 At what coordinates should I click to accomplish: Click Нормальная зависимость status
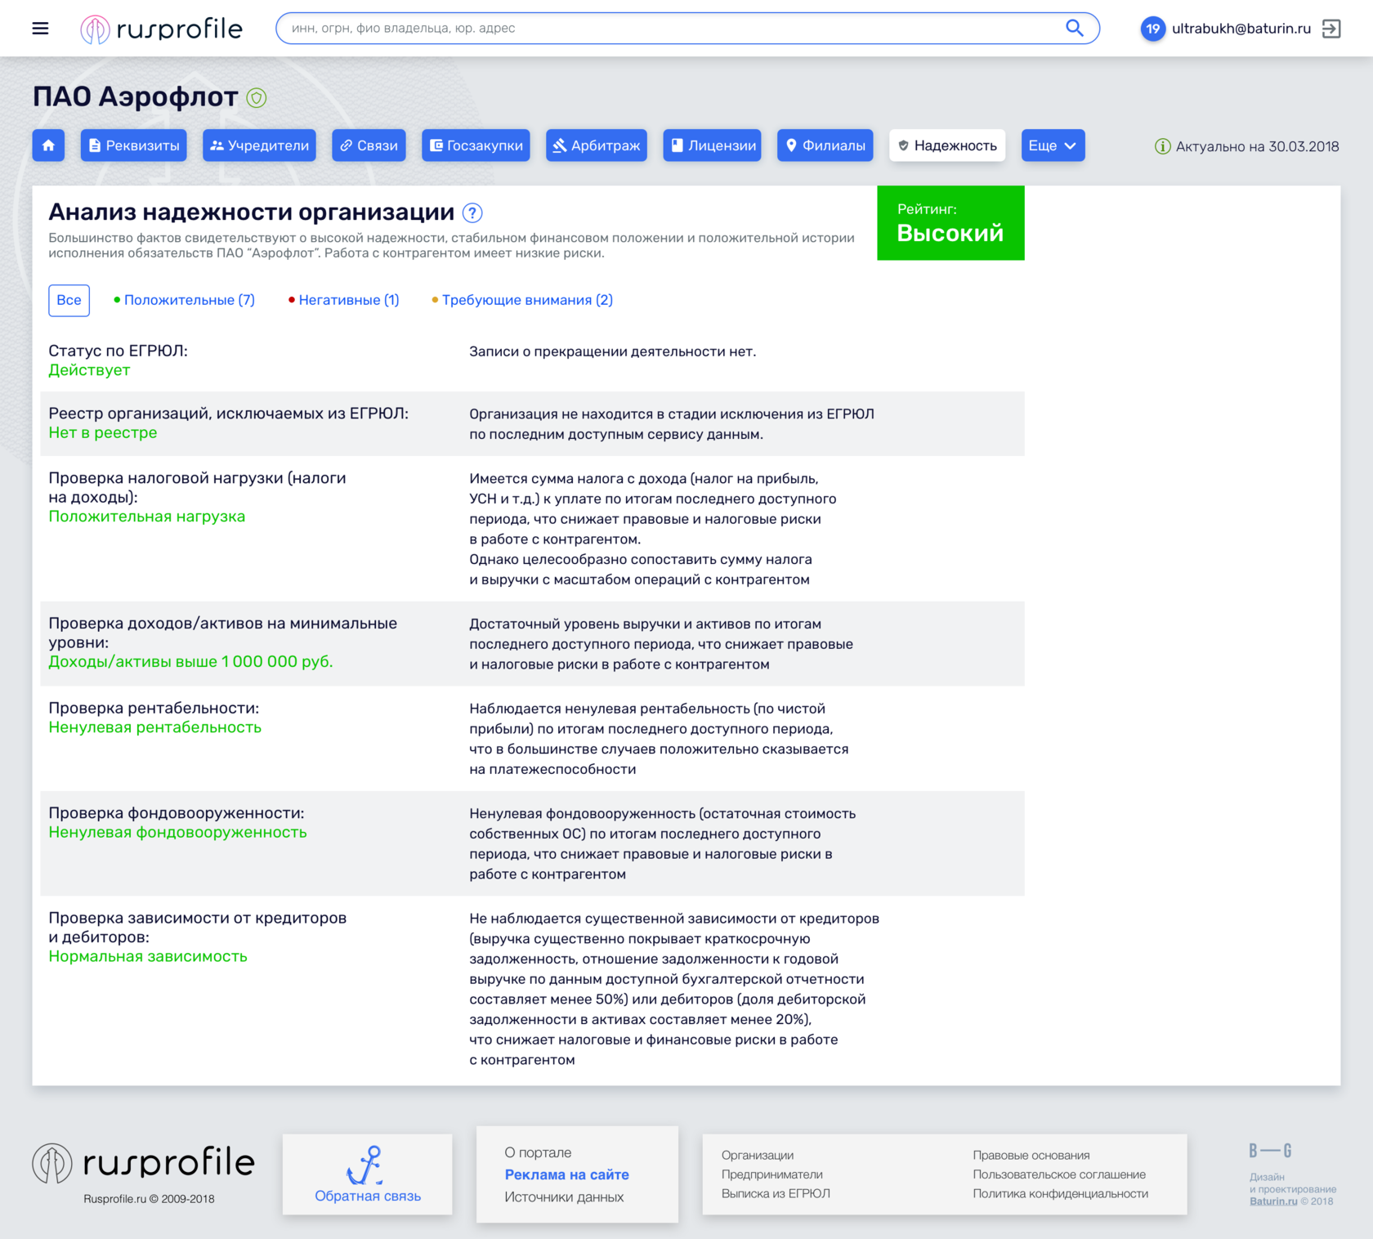coord(148,957)
